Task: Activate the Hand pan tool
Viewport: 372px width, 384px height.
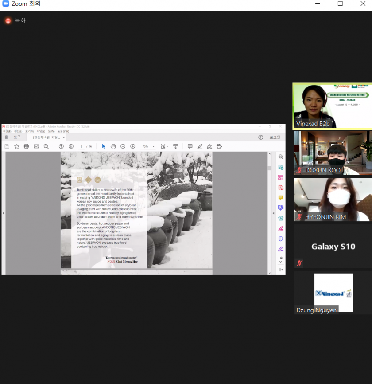Action: pos(113,146)
